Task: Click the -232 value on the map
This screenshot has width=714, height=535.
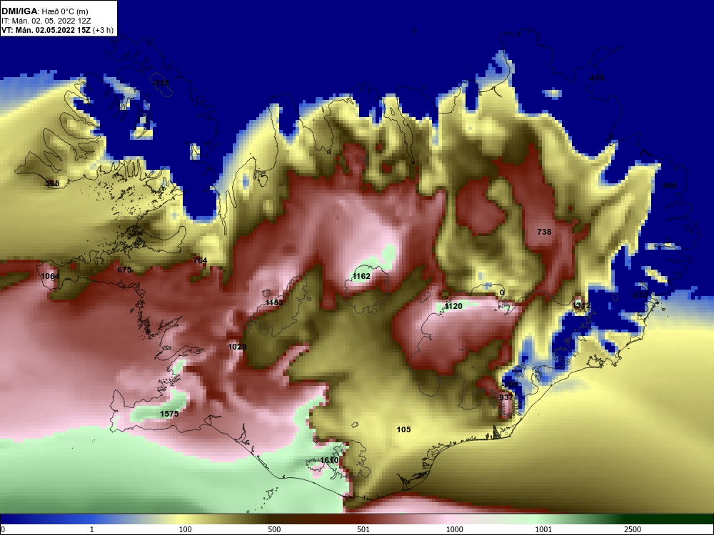Action: 640,295
